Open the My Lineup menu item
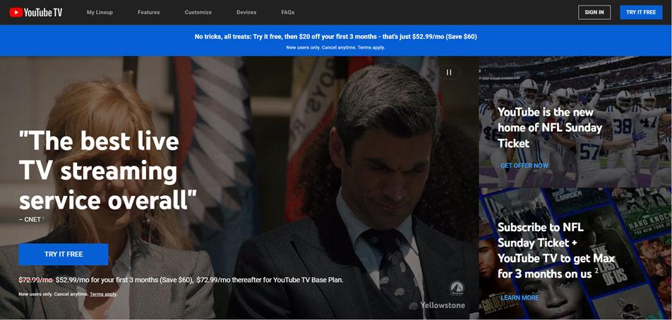This screenshot has width=672, height=320. click(100, 13)
